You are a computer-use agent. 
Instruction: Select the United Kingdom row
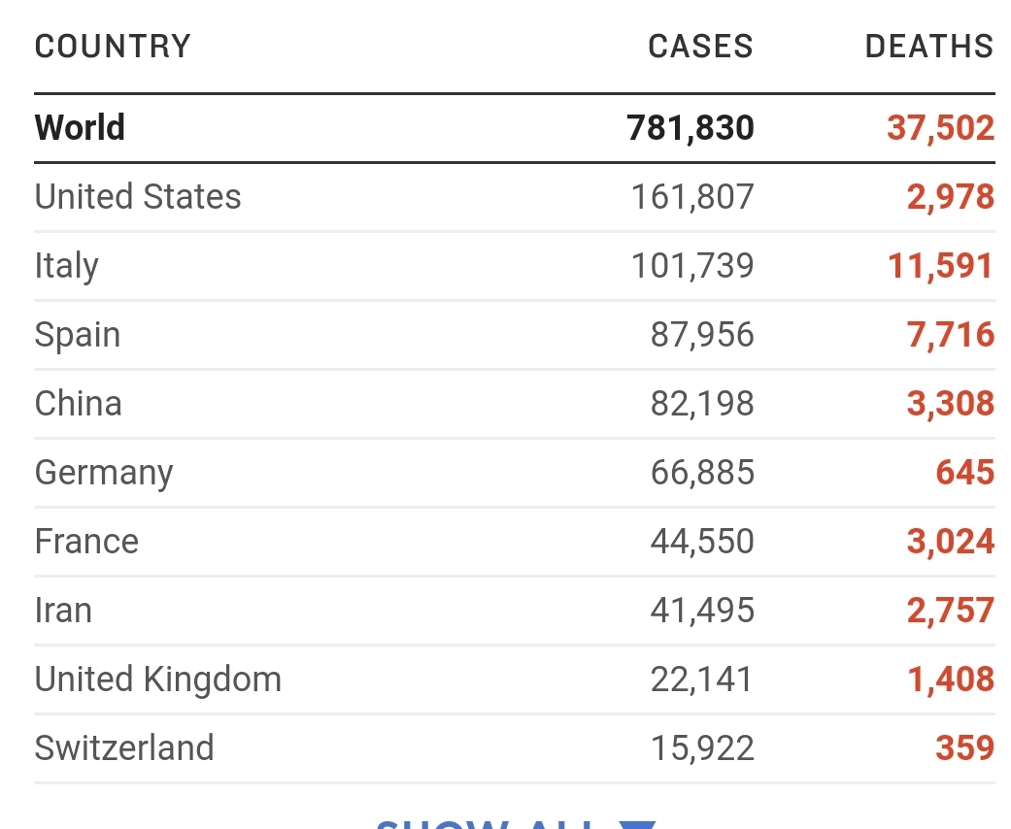(x=158, y=680)
